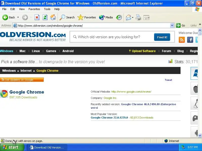Open the File menu

[4, 9]
